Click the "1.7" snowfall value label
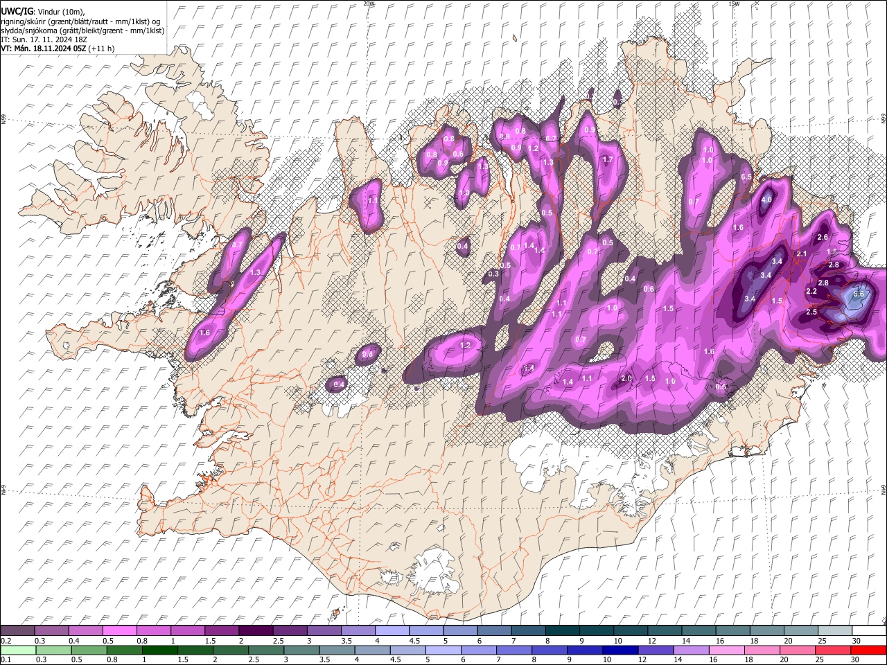This screenshot has width=887, height=665. click(608, 159)
